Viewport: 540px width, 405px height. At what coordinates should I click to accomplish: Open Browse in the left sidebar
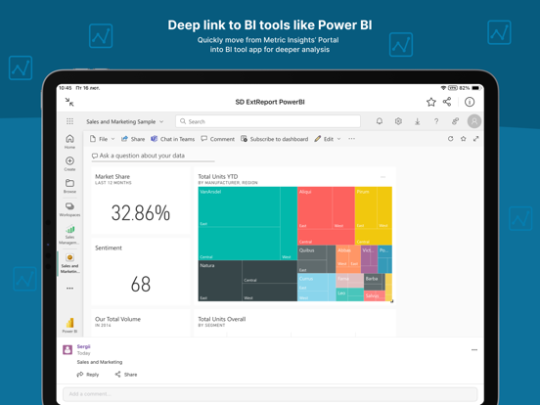(x=69, y=186)
